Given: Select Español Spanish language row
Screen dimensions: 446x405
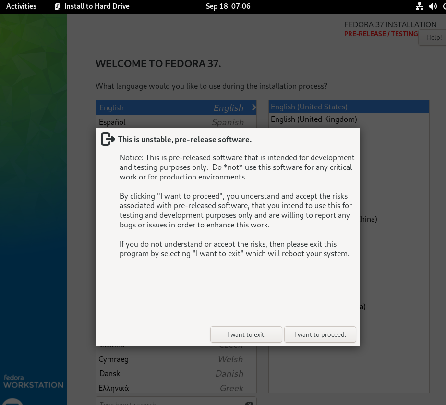Looking at the screenshot, I should 176,122.
